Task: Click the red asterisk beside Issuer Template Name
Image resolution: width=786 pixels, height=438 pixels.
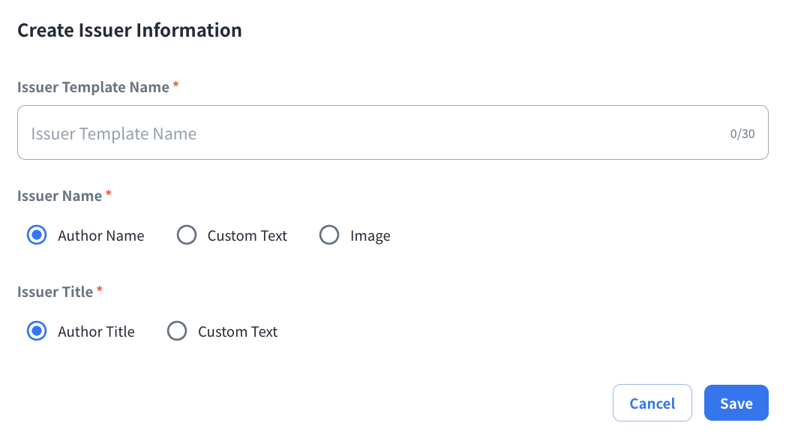Action: [175, 85]
